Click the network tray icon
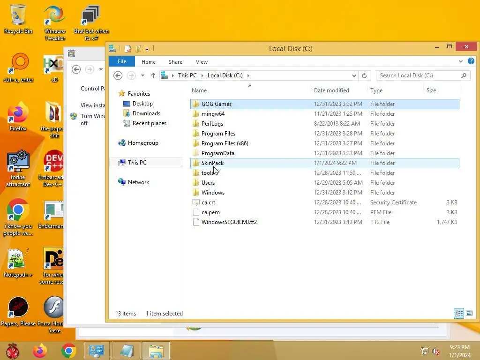 click(x=424, y=351)
